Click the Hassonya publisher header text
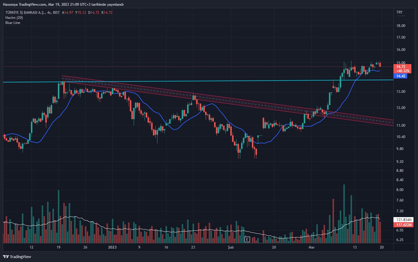Viewport: 418px width, 262px height. pos(63,4)
